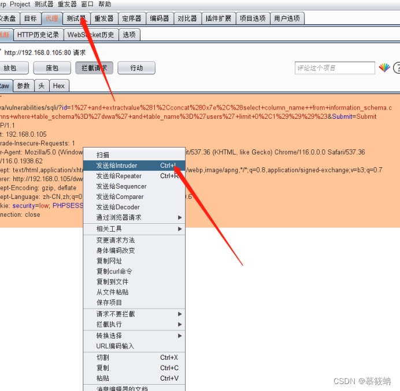Choose 发送给Comparer in context menu
Viewport: 400px width, 391px height.
pyautogui.click(x=134, y=197)
